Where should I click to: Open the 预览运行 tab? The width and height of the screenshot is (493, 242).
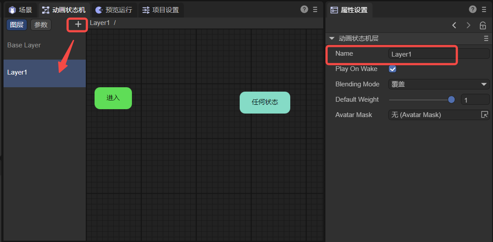[113, 10]
